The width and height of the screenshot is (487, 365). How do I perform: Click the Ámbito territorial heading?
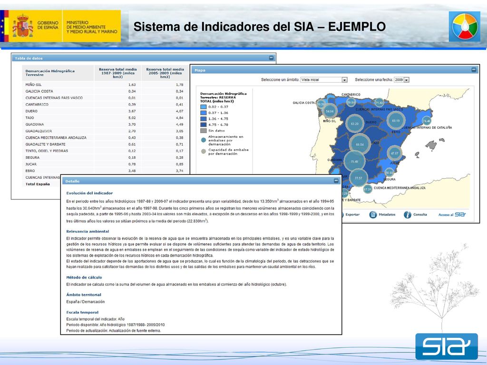pyautogui.click(x=84, y=295)
